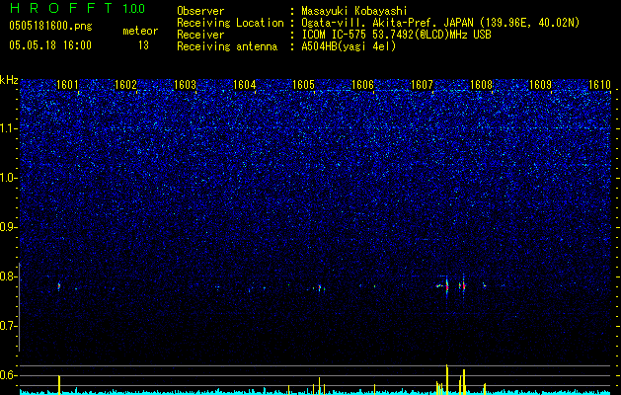Click the meteor echo near 1601
This screenshot has height=395, width=621.
(x=59, y=286)
